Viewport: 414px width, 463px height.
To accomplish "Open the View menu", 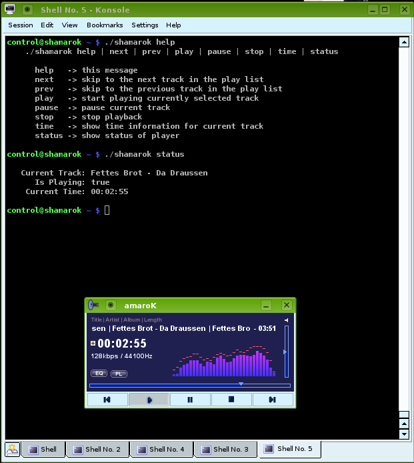I will tap(69, 25).
